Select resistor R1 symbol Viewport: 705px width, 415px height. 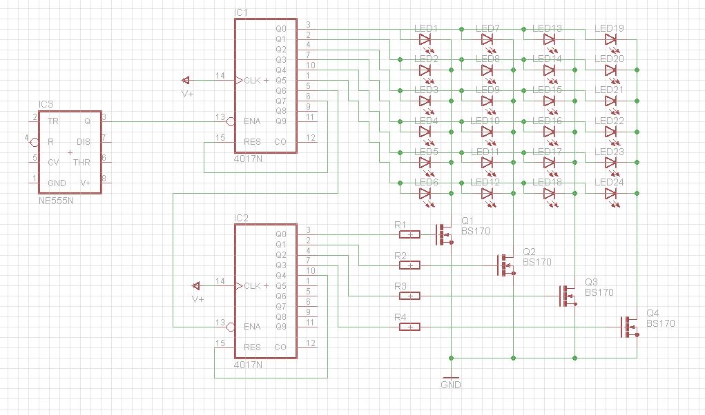(x=410, y=234)
